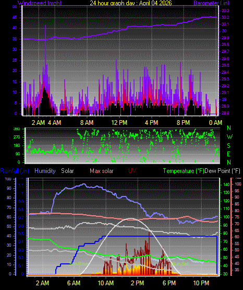
Task: Click the 10 PM tick on lower graph
Action: 201,283
